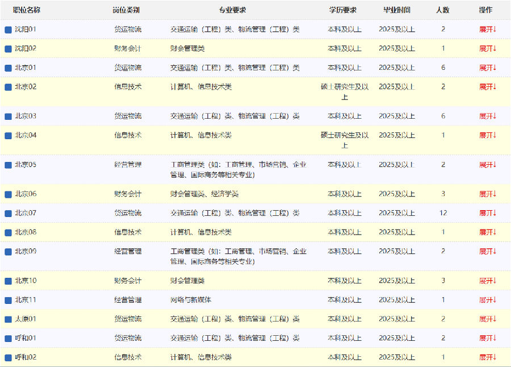Screen dimensions: 511x367
Task: Click the blue square icon beside 沈阳01
Action: point(8,30)
